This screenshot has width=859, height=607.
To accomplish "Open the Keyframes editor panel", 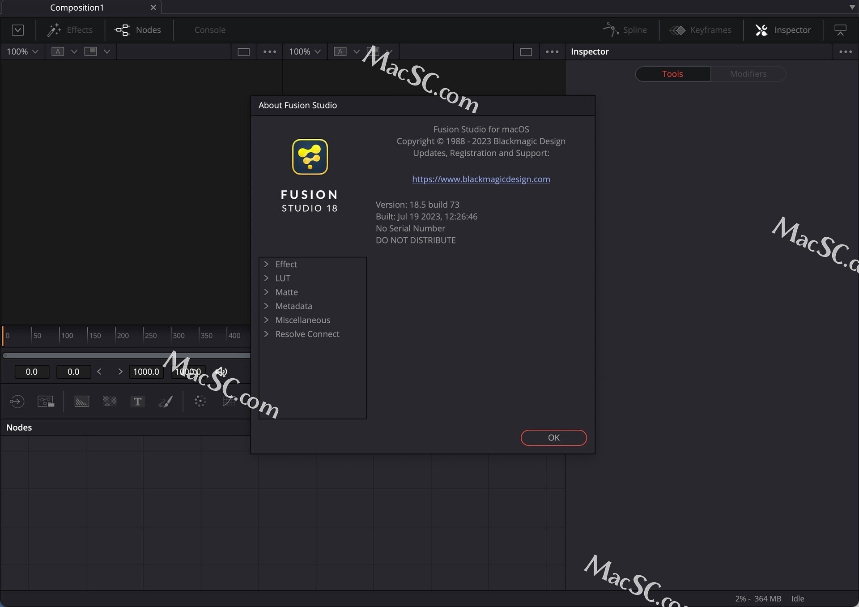I will point(701,30).
